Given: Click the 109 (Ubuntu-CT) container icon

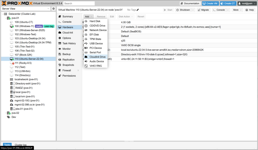Looking at the screenshot, I should tap(12, 22).
